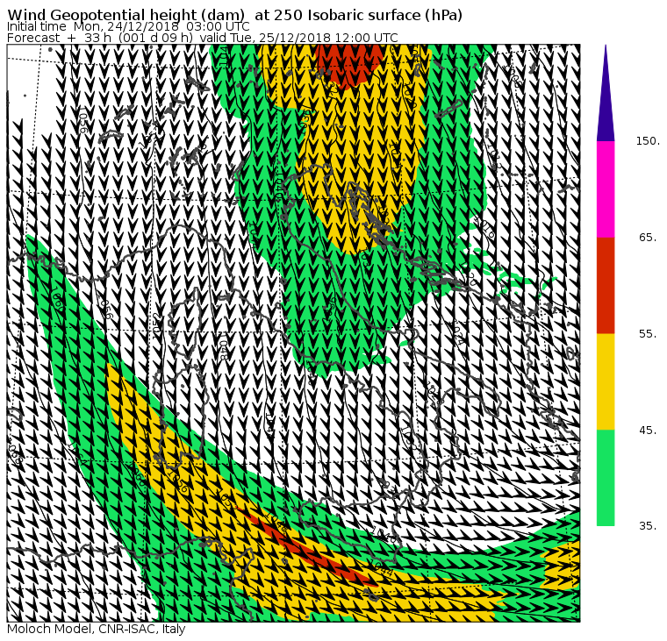
Task: Select the purple top arrow of the colorbar
Action: [x=606, y=93]
